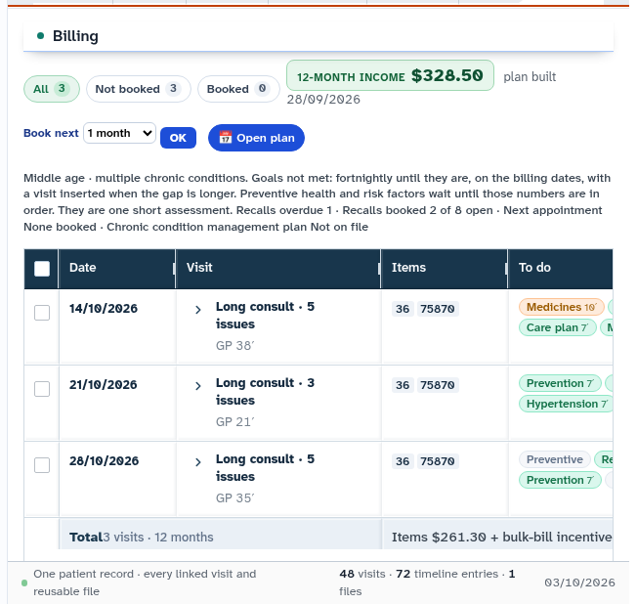The width and height of the screenshot is (637, 604).
Task: Tick the checkbox for 14/10/2026 visit
Action: 42,313
